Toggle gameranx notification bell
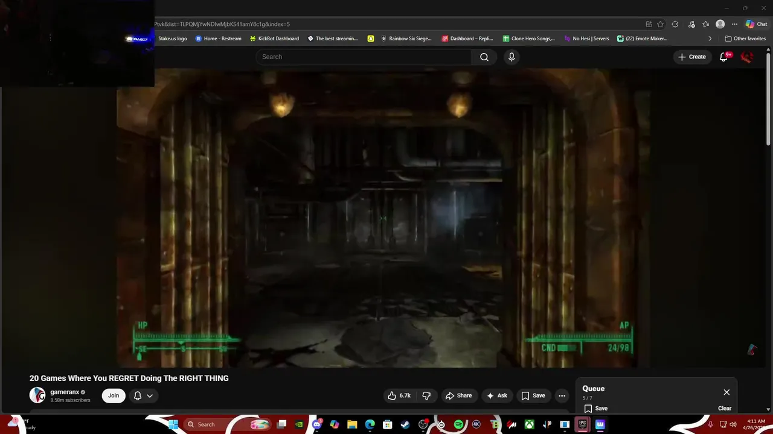 [x=138, y=395]
